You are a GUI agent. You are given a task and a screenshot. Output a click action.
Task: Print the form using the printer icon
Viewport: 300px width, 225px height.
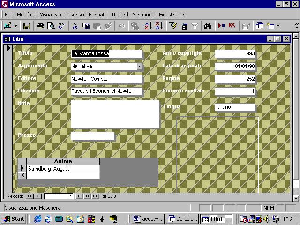(x=40, y=26)
